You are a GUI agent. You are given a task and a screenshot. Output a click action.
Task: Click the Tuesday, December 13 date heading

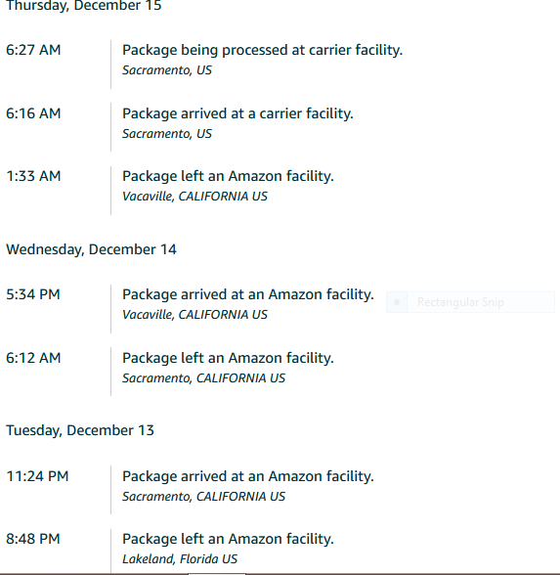(x=80, y=430)
